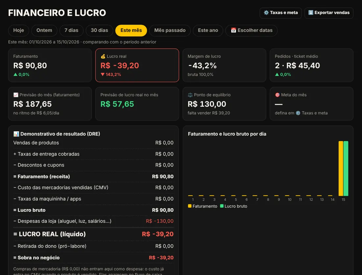The width and height of the screenshot is (362, 275).
Task: Click 'falta vender R$ 39,20' text
Action: tap(209, 113)
